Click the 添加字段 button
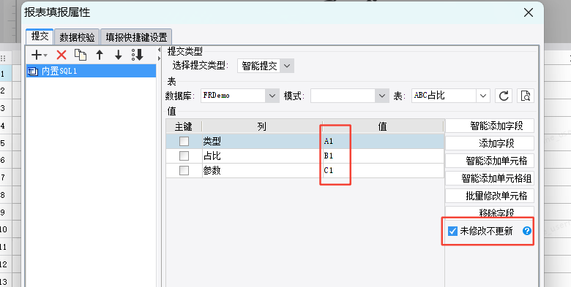 click(490, 143)
